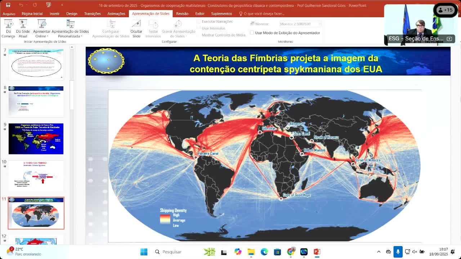Open the Arquivo menu

tap(9, 14)
